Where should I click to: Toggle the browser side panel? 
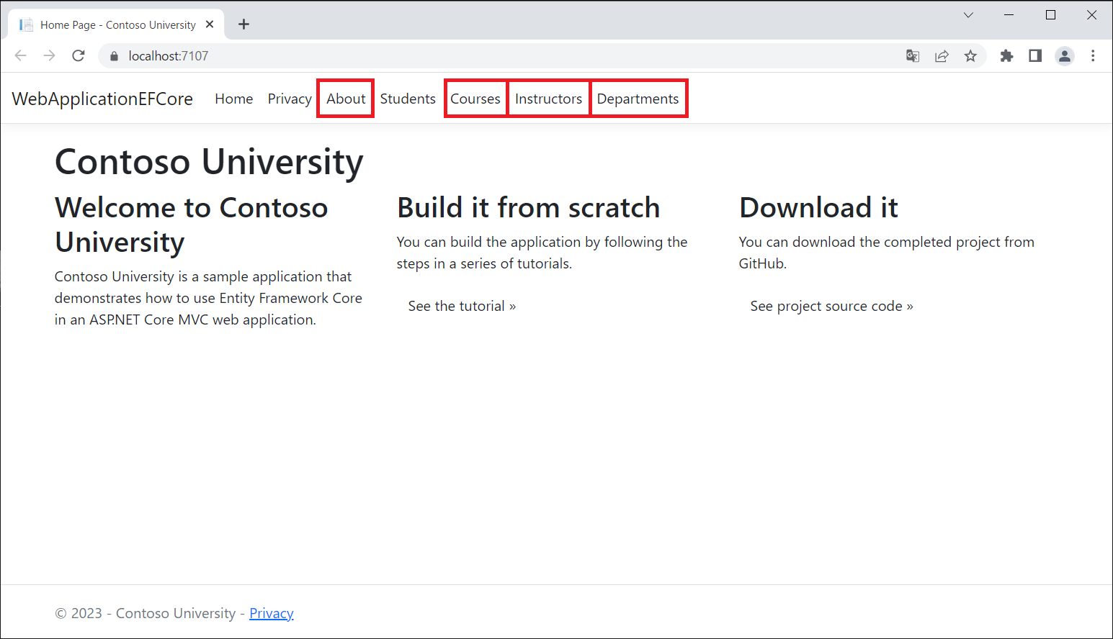[x=1035, y=56]
